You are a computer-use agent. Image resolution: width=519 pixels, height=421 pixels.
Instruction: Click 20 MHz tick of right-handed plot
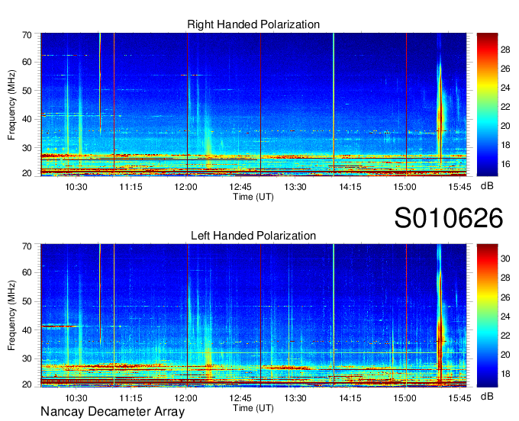[x=27, y=173]
